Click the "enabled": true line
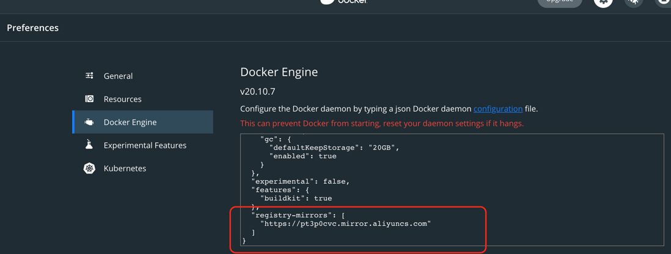671x254 pixels. [303, 156]
